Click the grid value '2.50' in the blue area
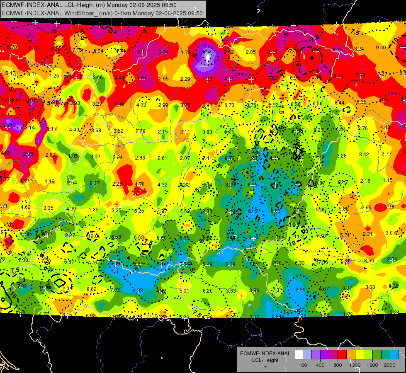406x373 pixels. 300,289
